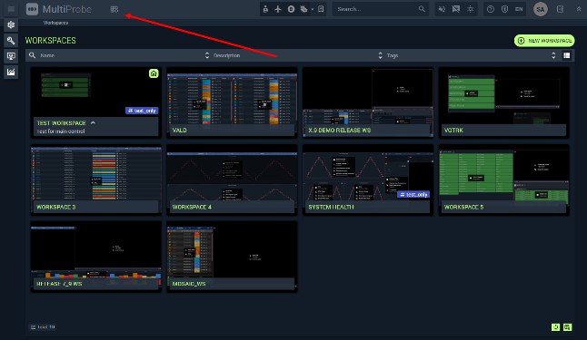Open the X.9 DEMO RELEASE WS card

click(x=368, y=102)
